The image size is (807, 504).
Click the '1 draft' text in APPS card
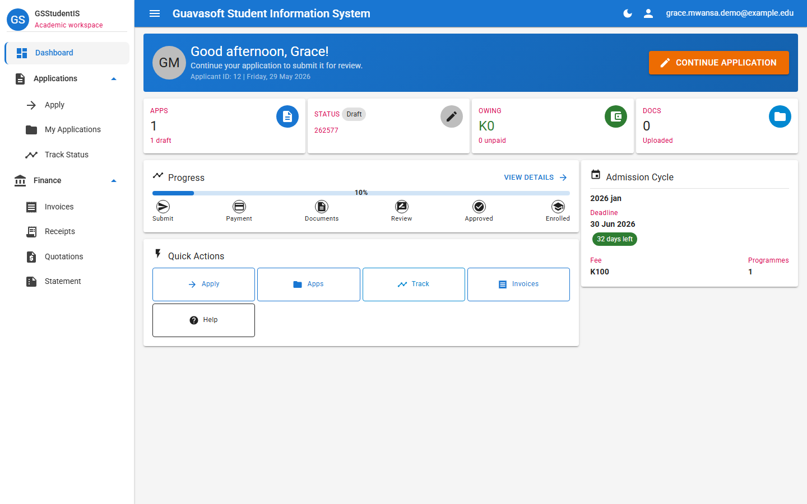tap(161, 141)
